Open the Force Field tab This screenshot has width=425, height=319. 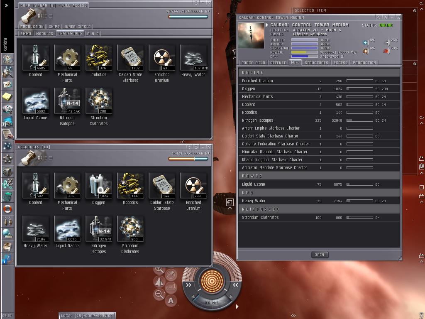253,63
